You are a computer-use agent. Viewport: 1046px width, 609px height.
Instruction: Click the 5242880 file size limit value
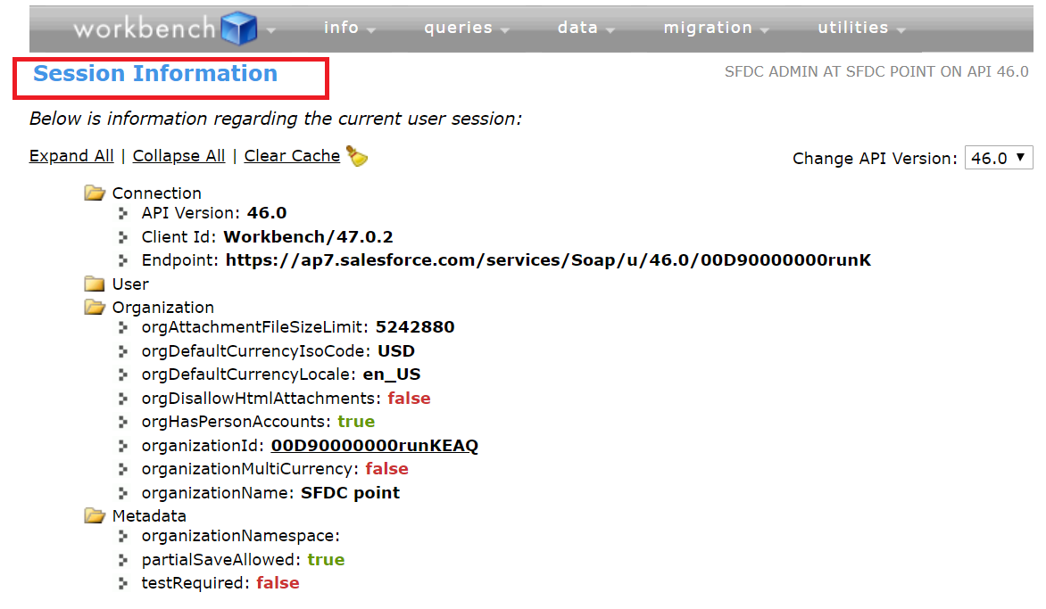[415, 327]
